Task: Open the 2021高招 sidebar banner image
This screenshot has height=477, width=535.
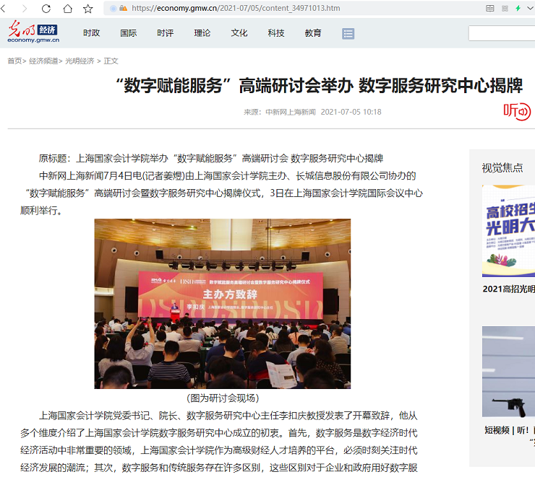Action: click(x=508, y=231)
